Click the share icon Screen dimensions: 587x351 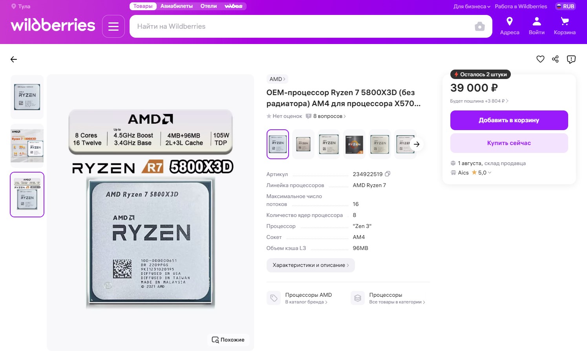(555, 59)
